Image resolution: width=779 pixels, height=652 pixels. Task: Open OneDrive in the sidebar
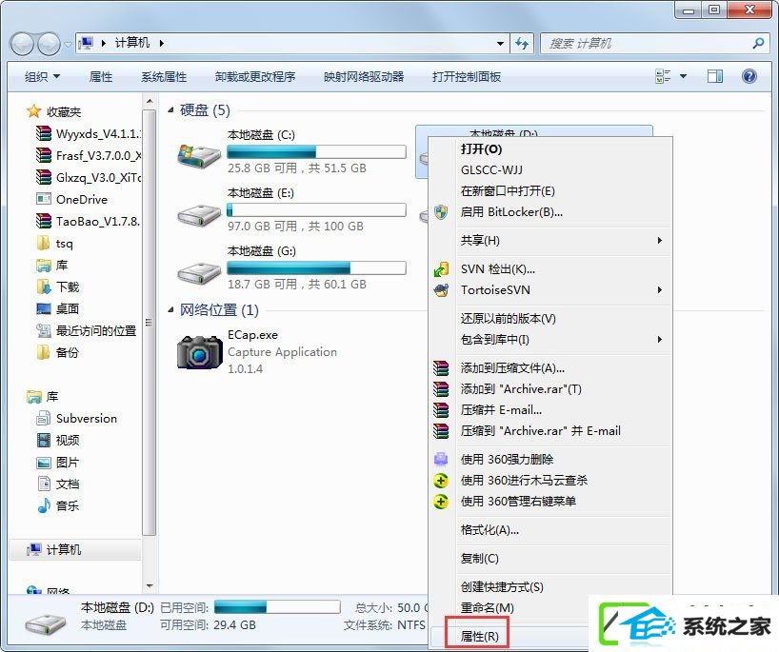pos(72,199)
